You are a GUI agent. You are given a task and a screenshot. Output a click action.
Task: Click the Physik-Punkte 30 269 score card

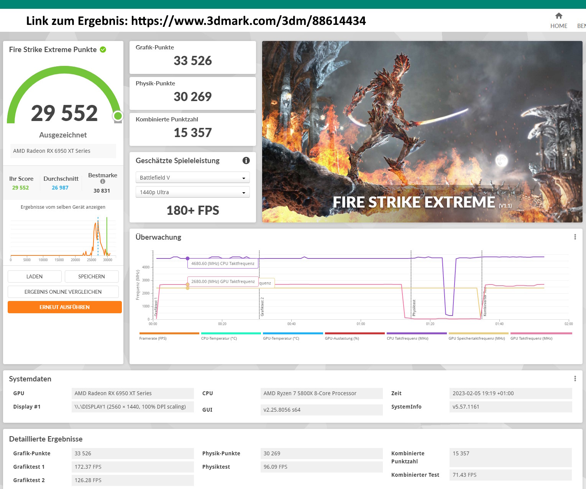(x=192, y=93)
